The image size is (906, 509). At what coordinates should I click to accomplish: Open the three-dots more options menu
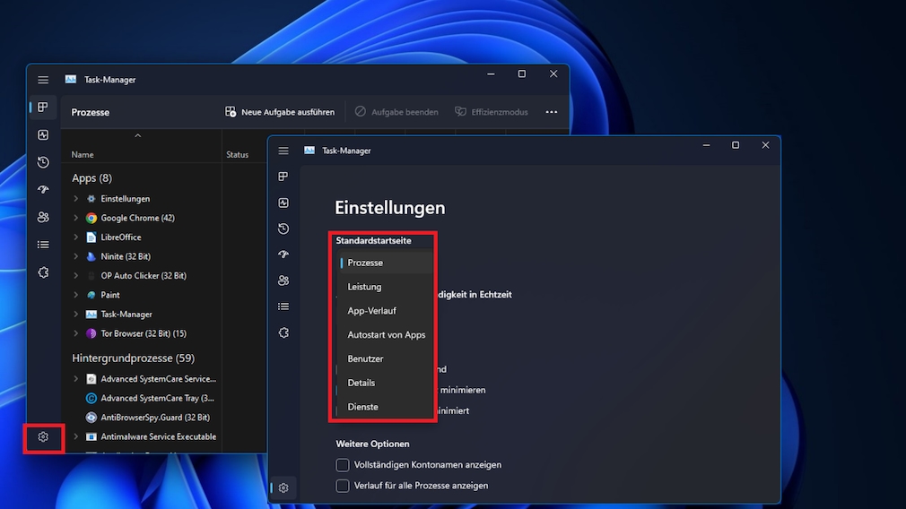pos(551,112)
